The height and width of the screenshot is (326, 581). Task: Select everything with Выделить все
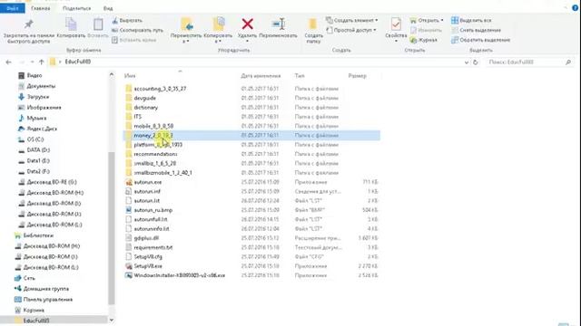tap(471, 21)
